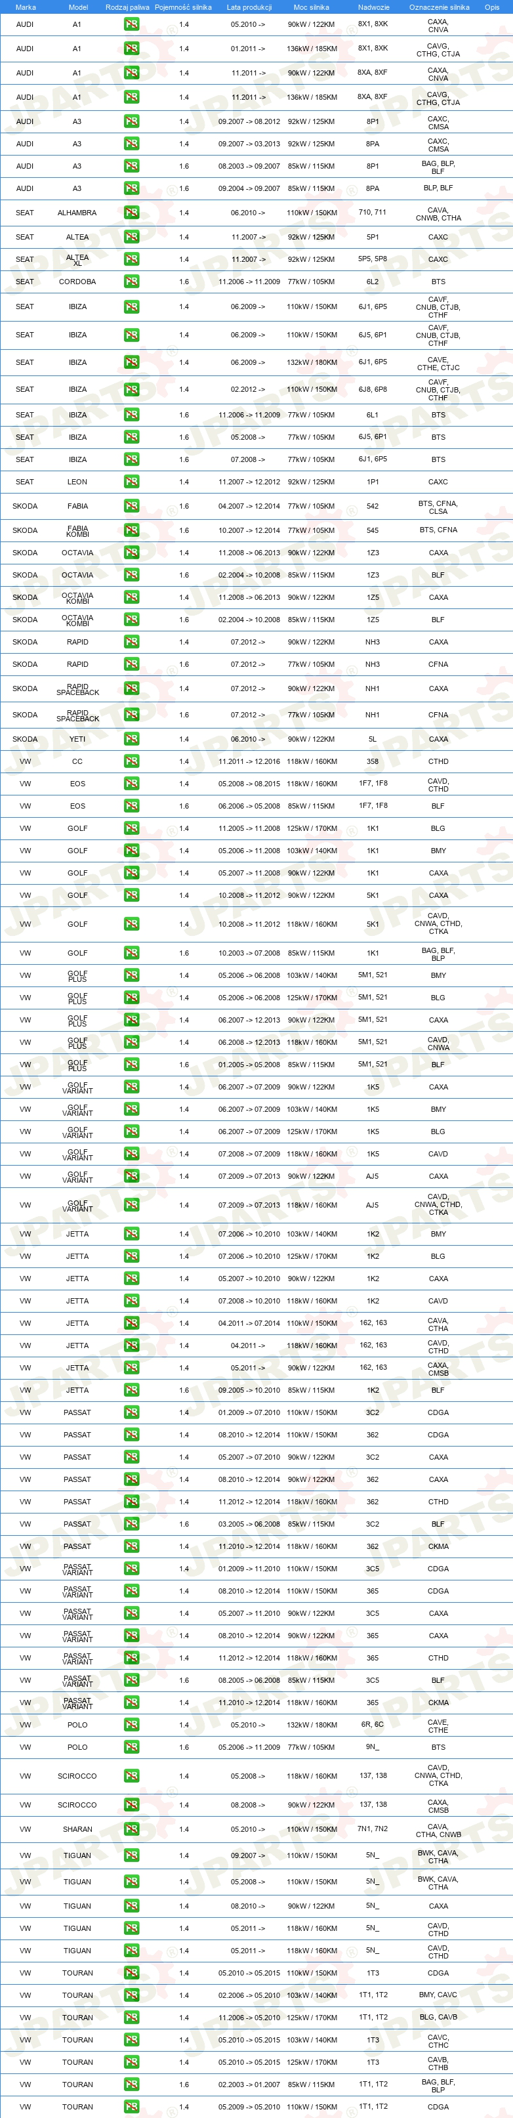Click the fuel icon in SEAT CORDOBA row
513x2118 pixels.
click(x=132, y=281)
